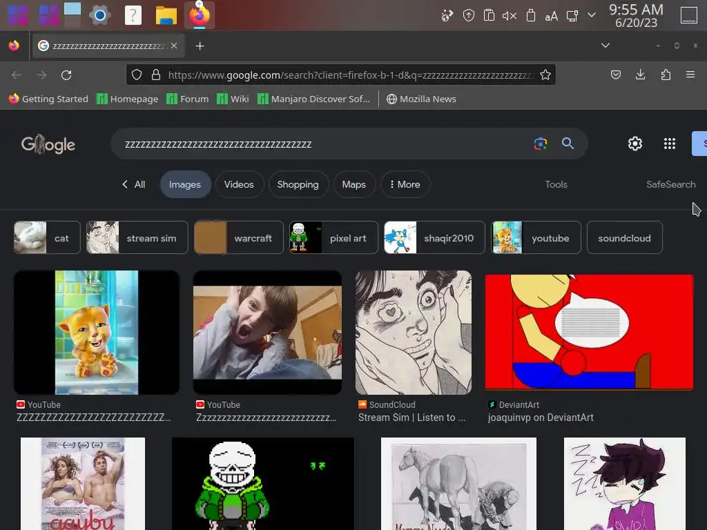707x530 pixels.
Task: Click the tracking protection shield in address bar
Action: click(137, 75)
